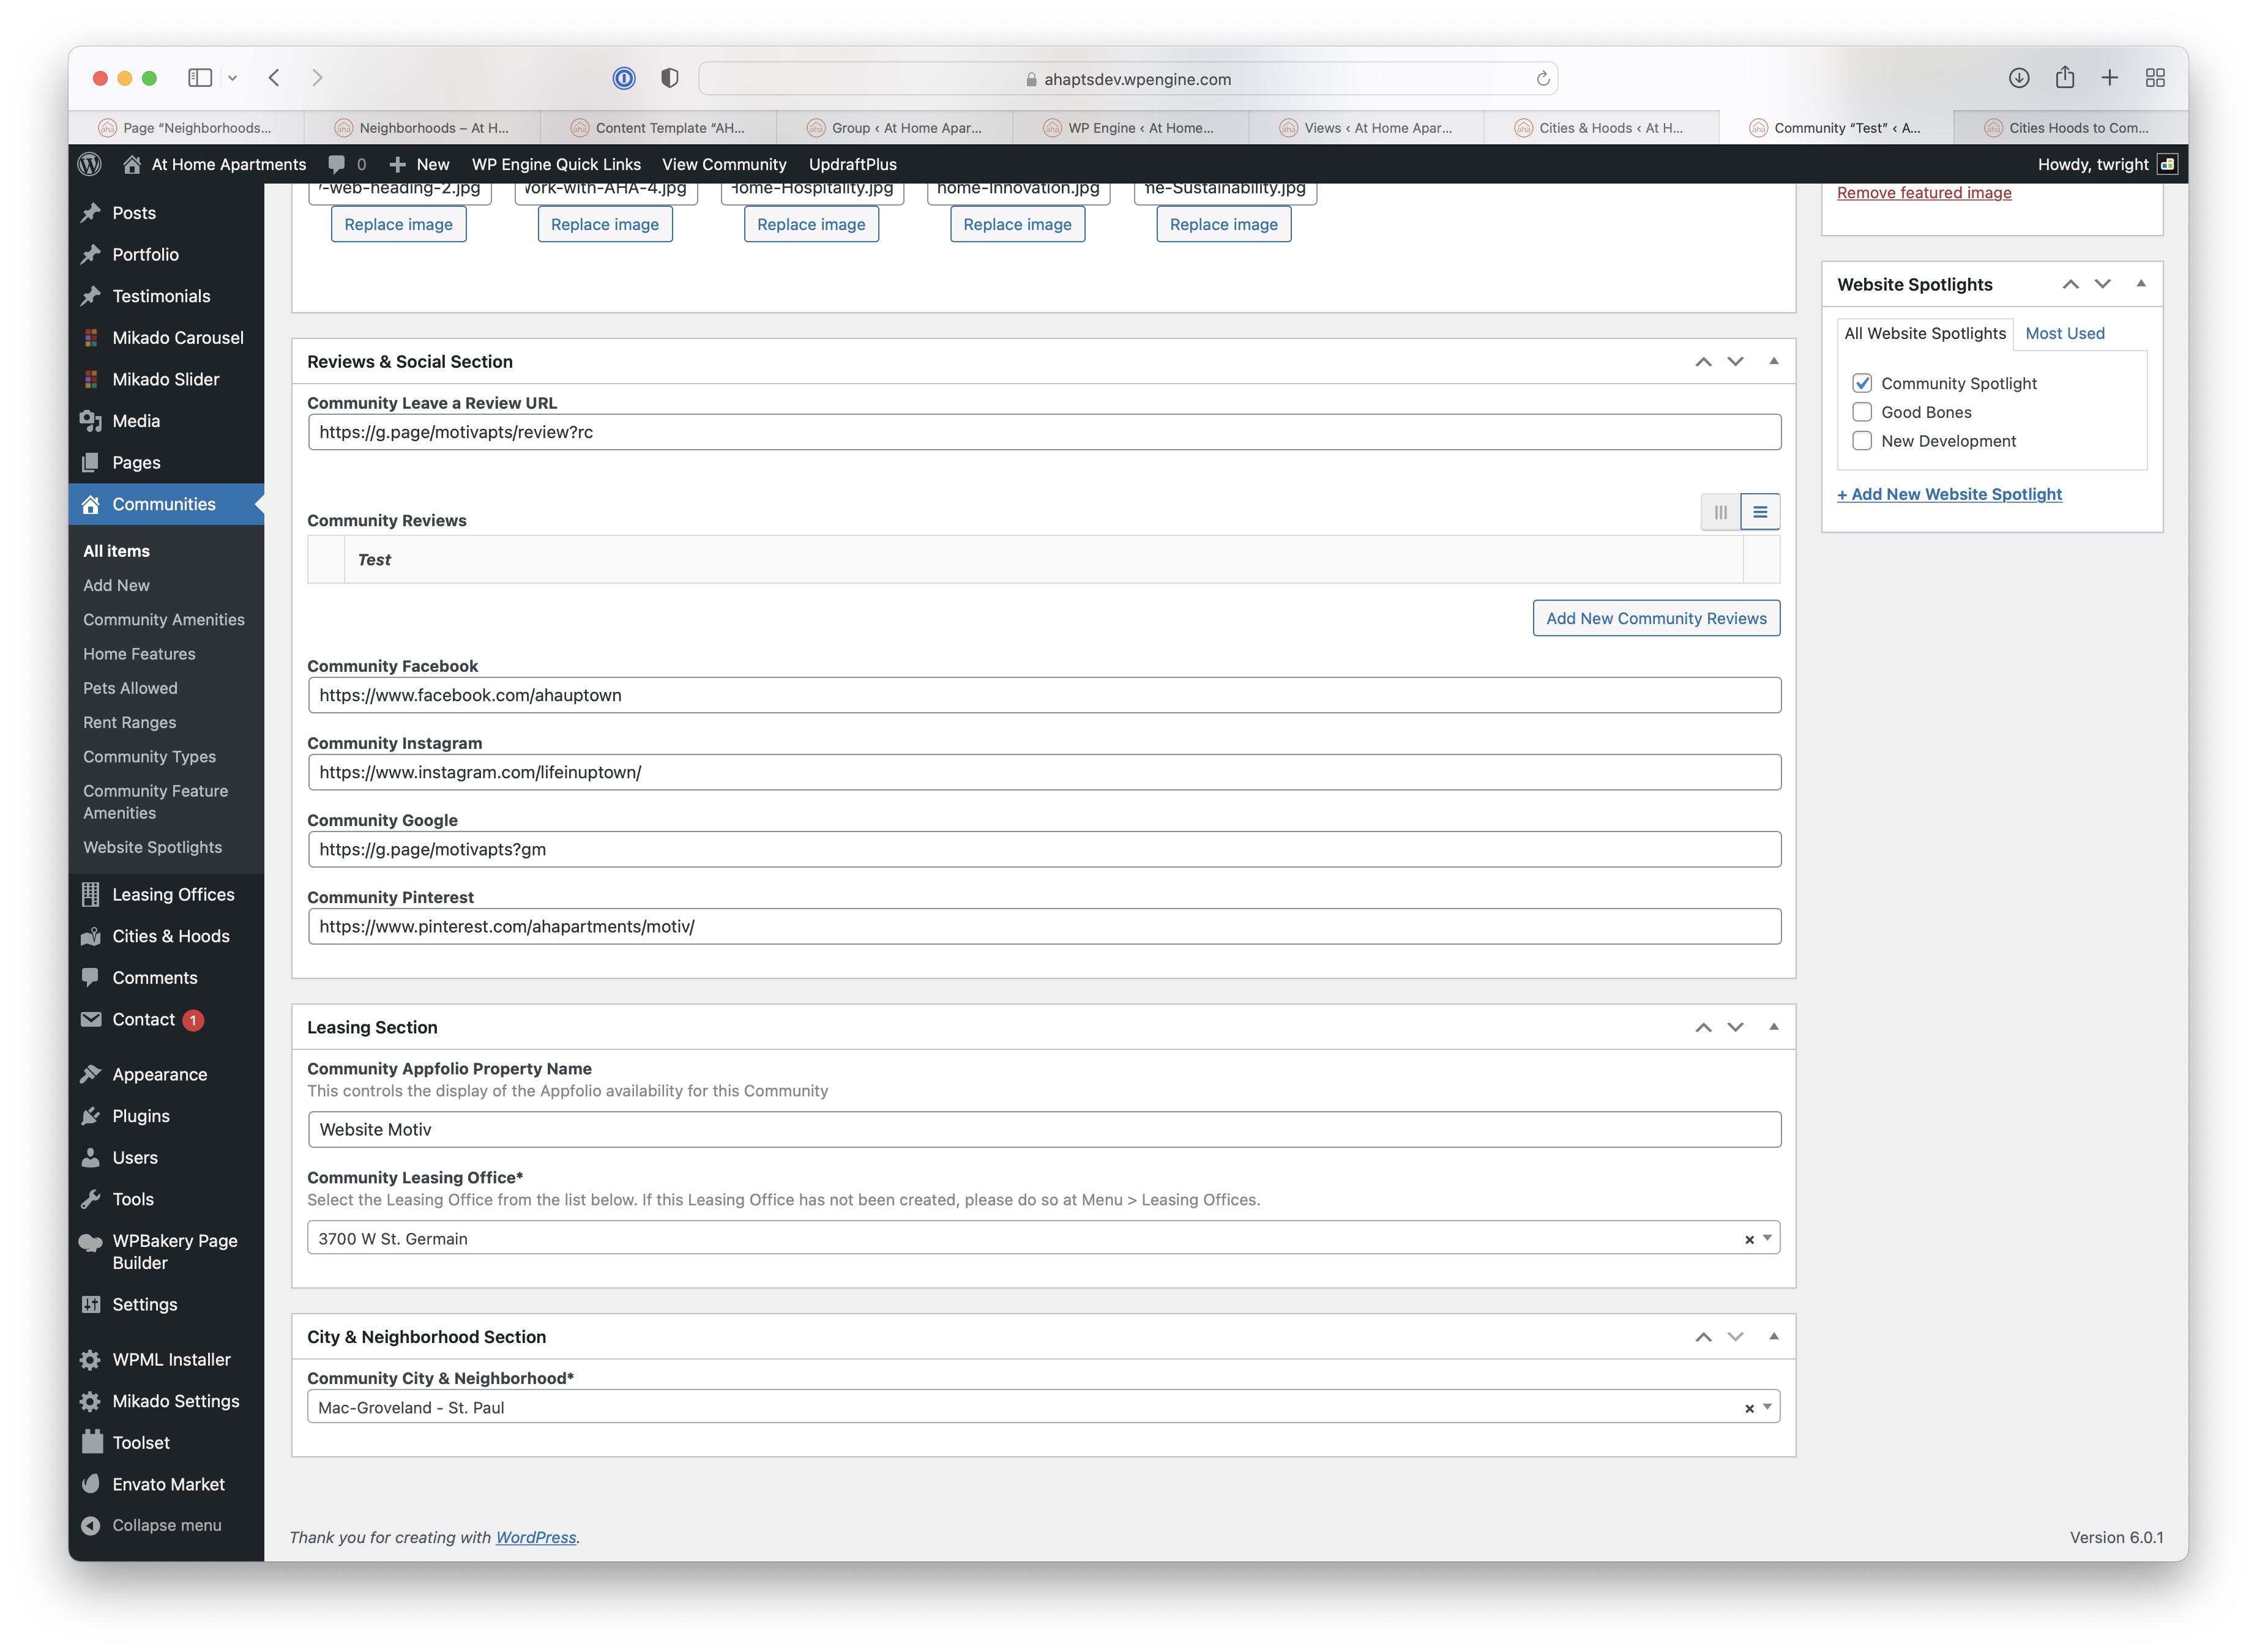Collapse the Website Spotlights panel

2141,284
